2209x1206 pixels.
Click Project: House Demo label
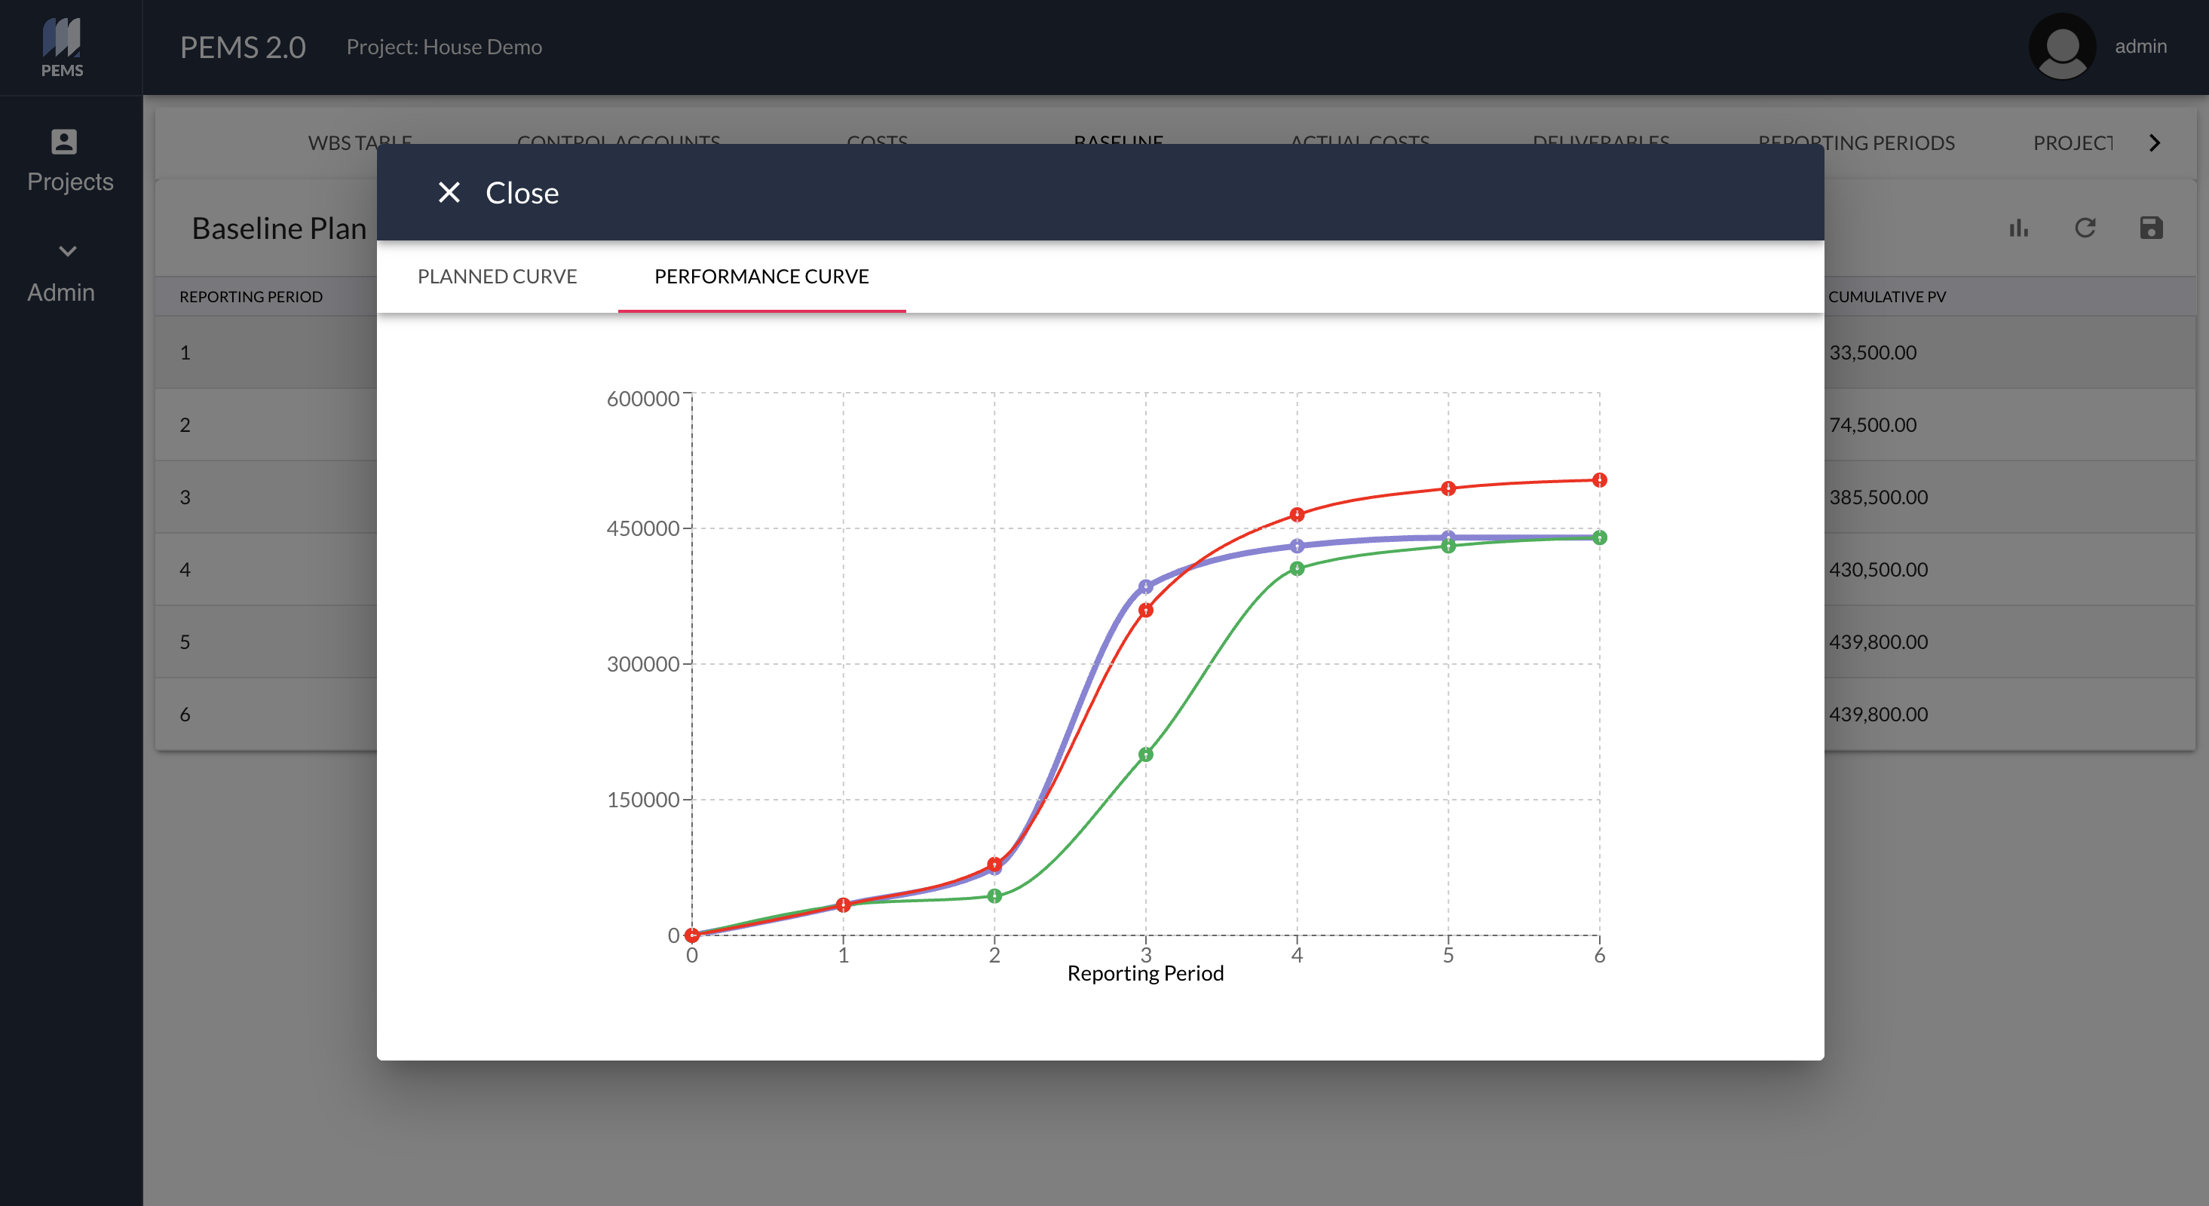pos(444,47)
